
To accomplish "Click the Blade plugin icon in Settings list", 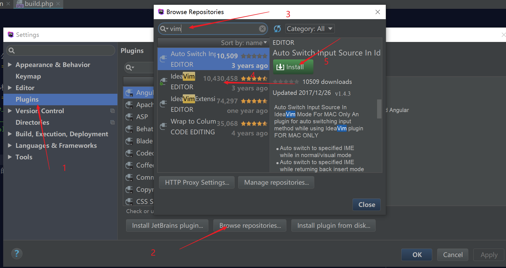I will [x=129, y=141].
